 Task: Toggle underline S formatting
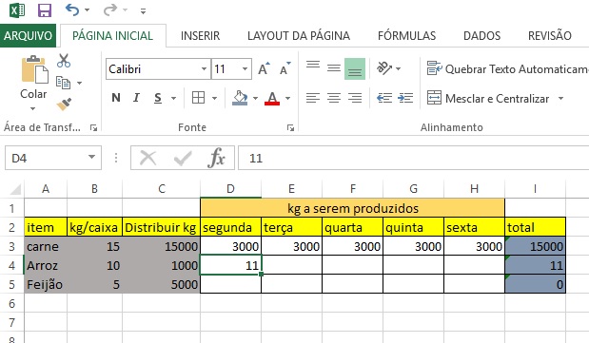pos(158,98)
